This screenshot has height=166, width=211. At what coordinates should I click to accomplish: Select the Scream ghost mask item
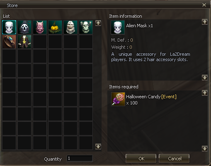[x=24, y=27]
